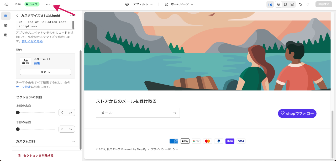Viewport: 336px width, 161px height.
Task: Click the email submit arrow in preview
Action: pos(175,113)
